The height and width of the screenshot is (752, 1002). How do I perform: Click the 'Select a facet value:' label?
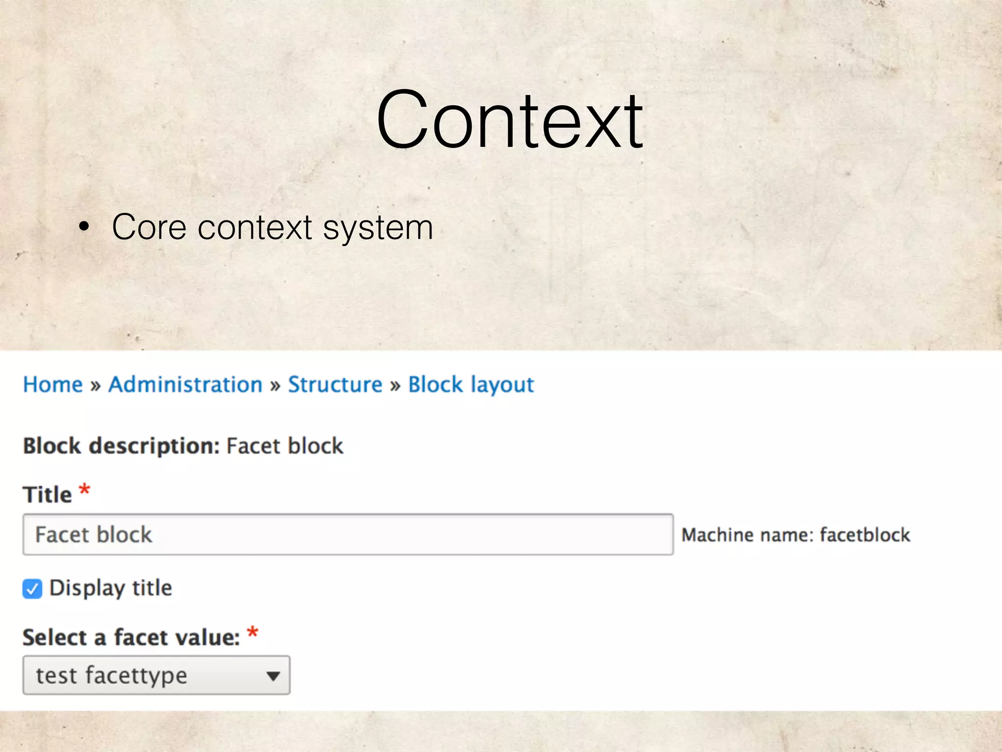pyautogui.click(x=131, y=638)
